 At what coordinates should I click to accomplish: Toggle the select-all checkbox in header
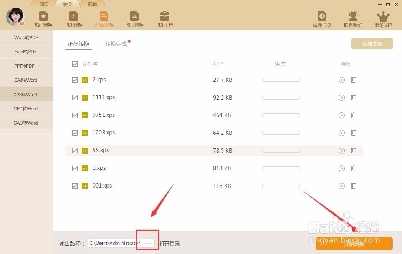click(x=75, y=64)
